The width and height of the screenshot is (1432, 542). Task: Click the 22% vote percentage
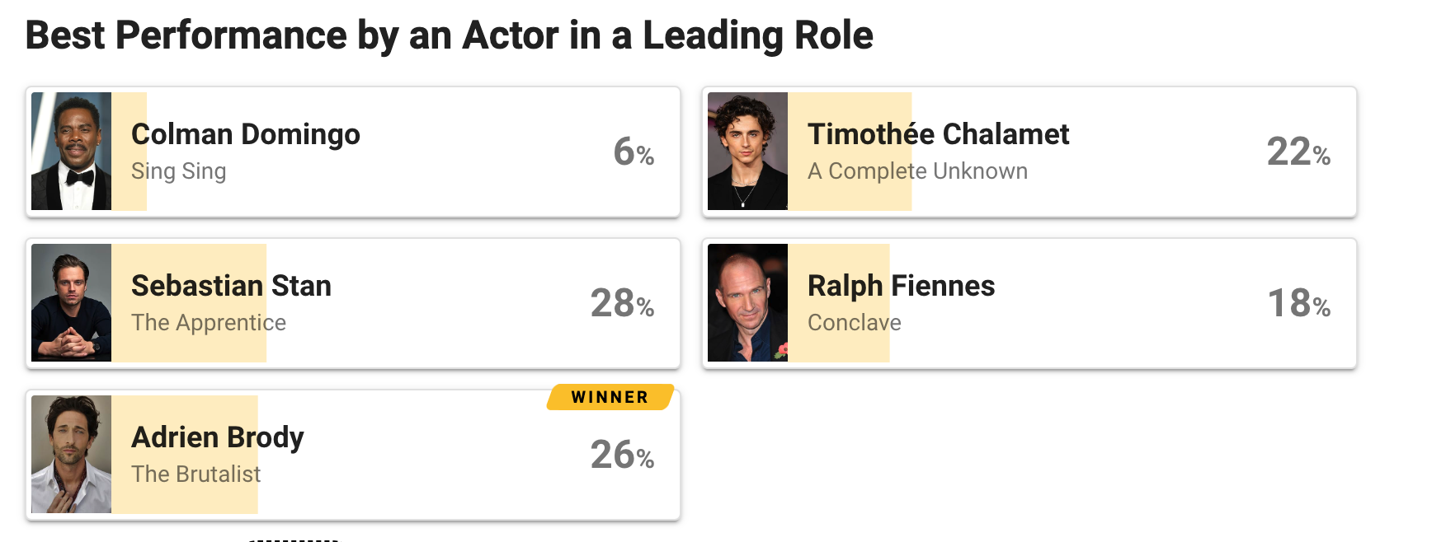click(x=1298, y=152)
